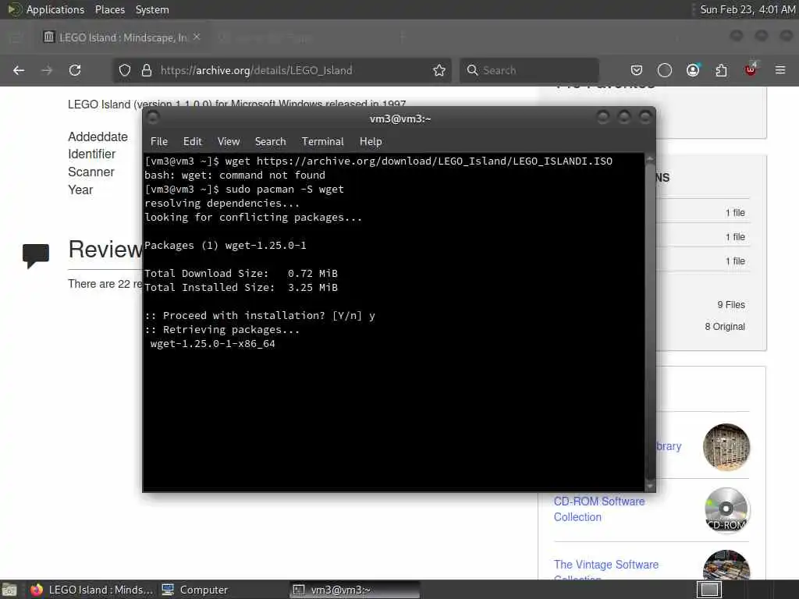Click the terminal 'Total Download Size' line
Screen dimensions: 799x599
click(x=241, y=274)
